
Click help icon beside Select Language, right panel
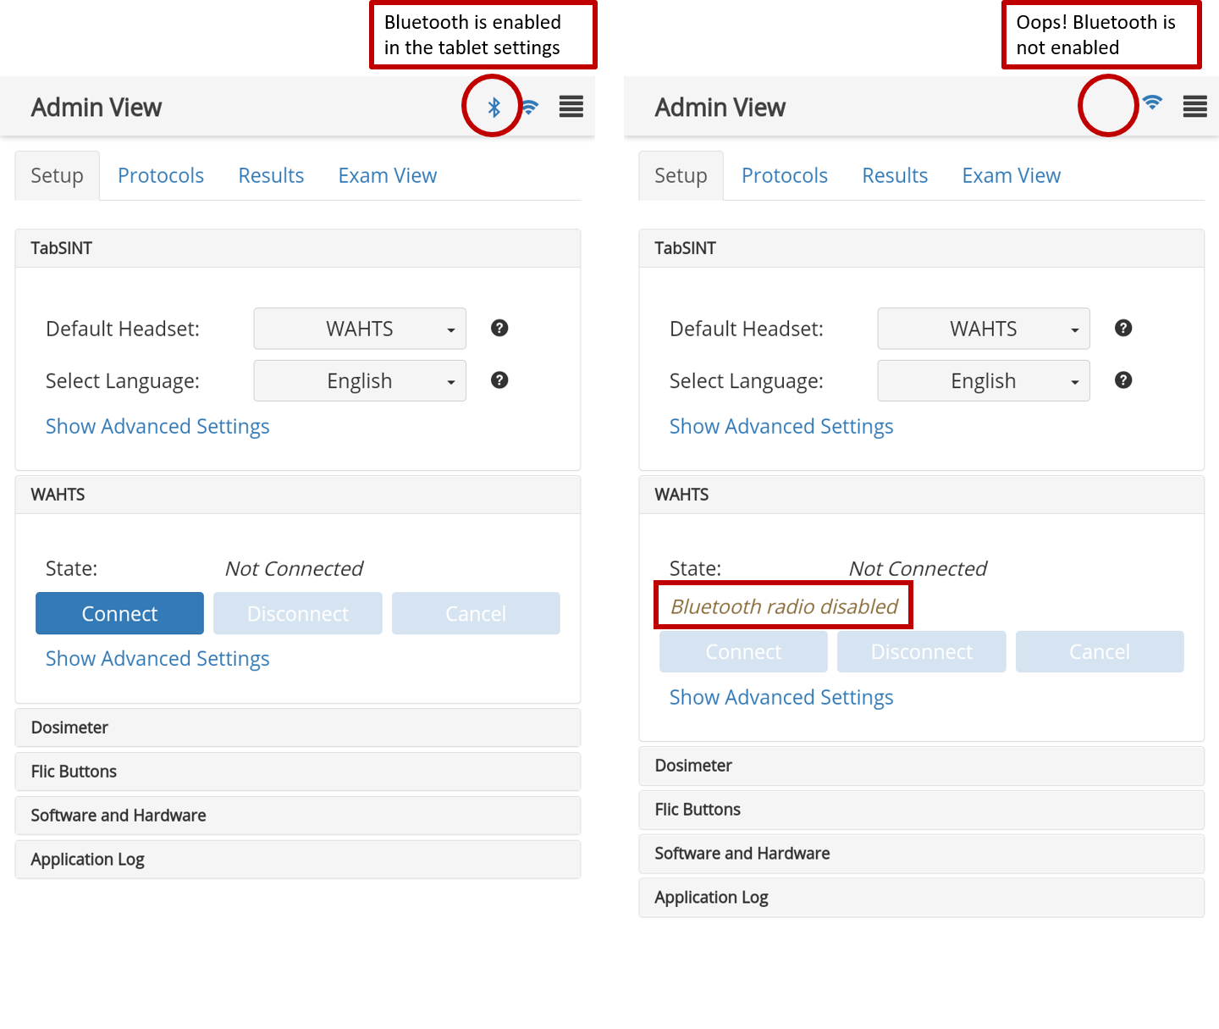pos(1123,380)
